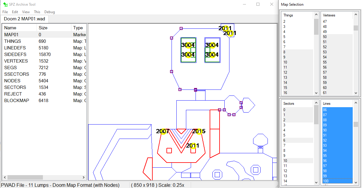
Task: Sort lumps by Name column header
Action: pos(19,28)
